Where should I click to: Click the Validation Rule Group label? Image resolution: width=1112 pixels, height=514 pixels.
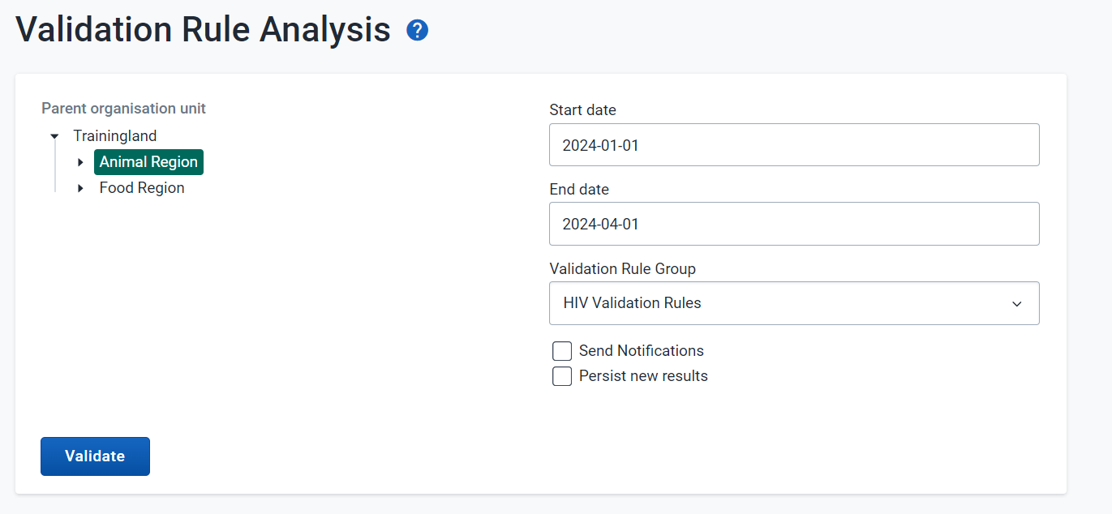click(x=622, y=268)
